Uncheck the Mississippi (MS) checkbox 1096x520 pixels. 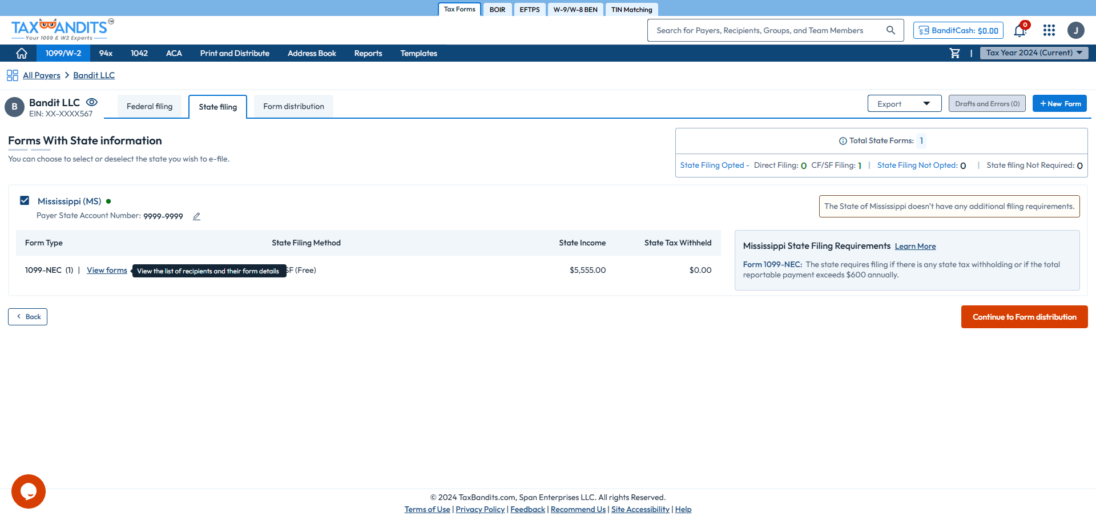25,200
